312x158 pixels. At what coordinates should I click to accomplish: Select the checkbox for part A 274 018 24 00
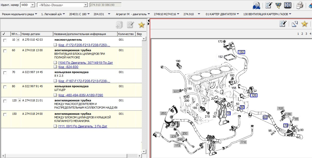5,115
